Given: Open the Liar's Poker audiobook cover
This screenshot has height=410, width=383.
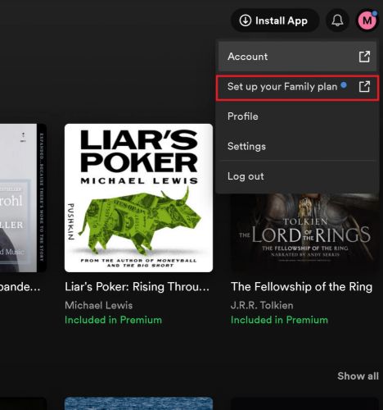Looking at the screenshot, I should [x=138, y=198].
